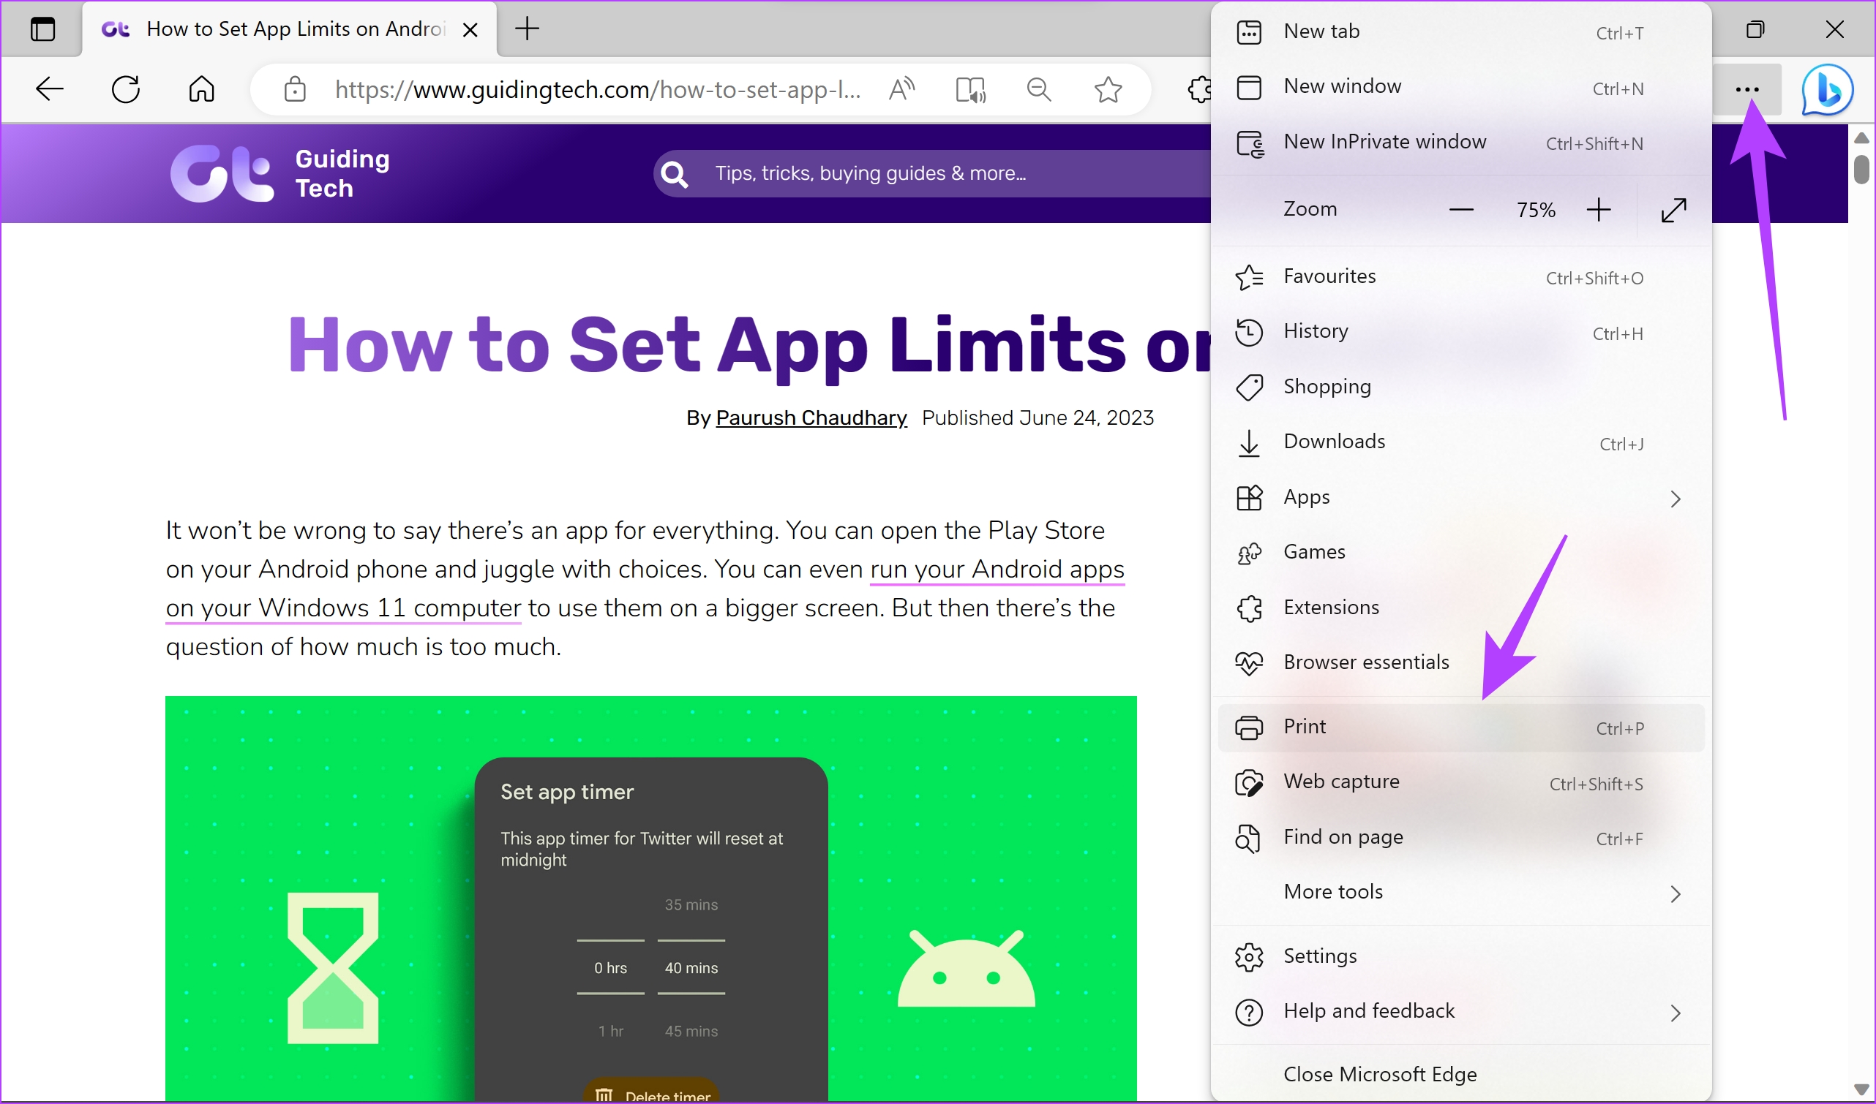
Task: Decrease zoom with minus button
Action: coord(1461,211)
